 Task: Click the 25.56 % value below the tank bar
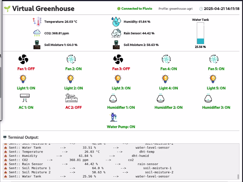click(x=200, y=47)
